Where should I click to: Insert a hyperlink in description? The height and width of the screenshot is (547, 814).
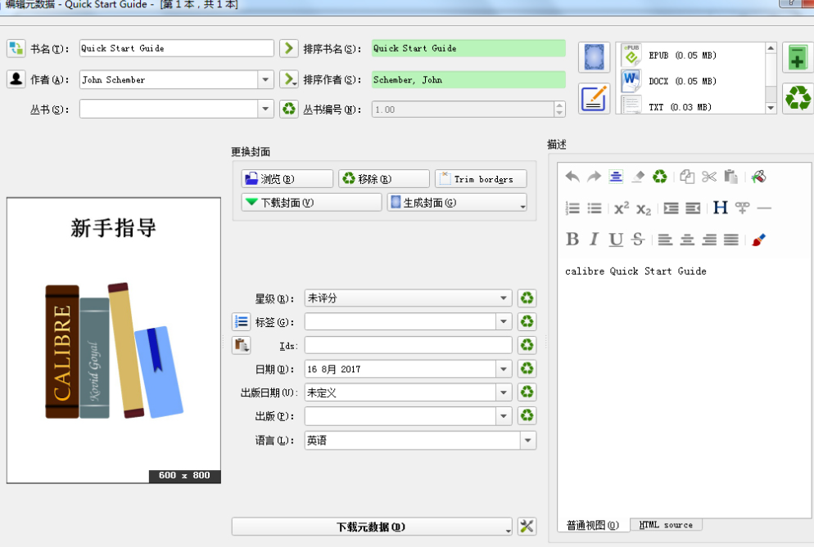(x=743, y=208)
